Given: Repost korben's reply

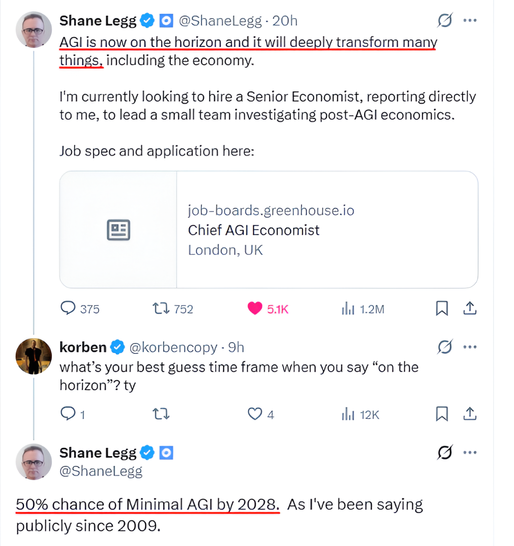Looking at the screenshot, I should [x=161, y=415].
